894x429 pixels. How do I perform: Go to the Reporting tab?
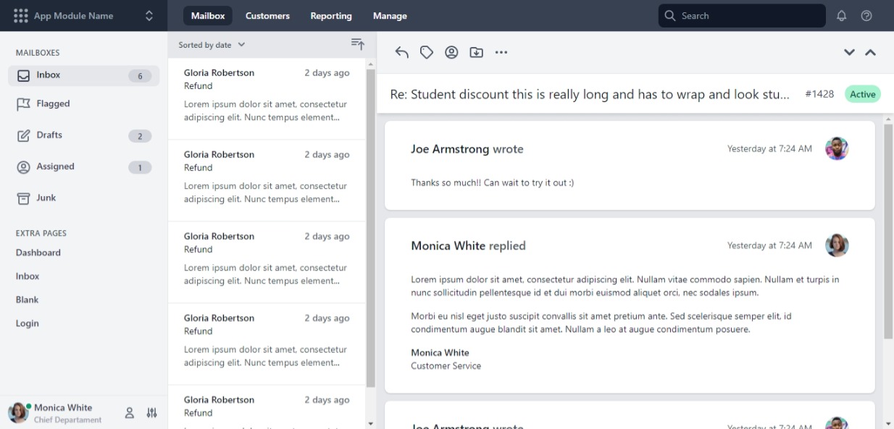point(331,15)
